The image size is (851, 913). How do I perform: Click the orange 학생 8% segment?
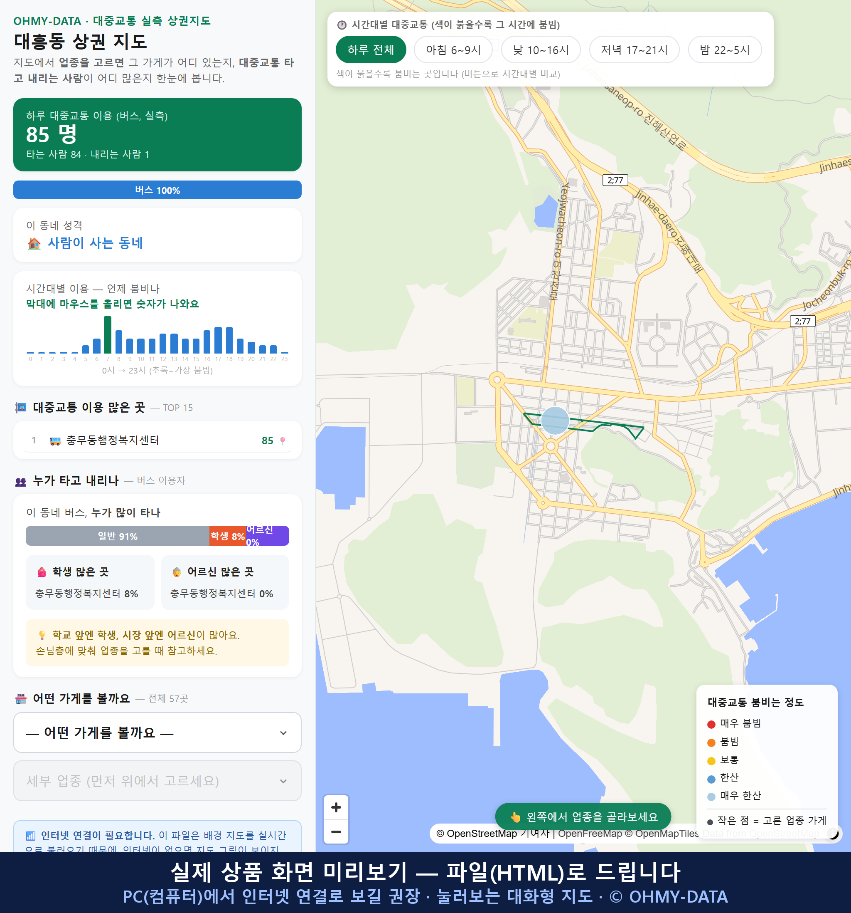(228, 535)
